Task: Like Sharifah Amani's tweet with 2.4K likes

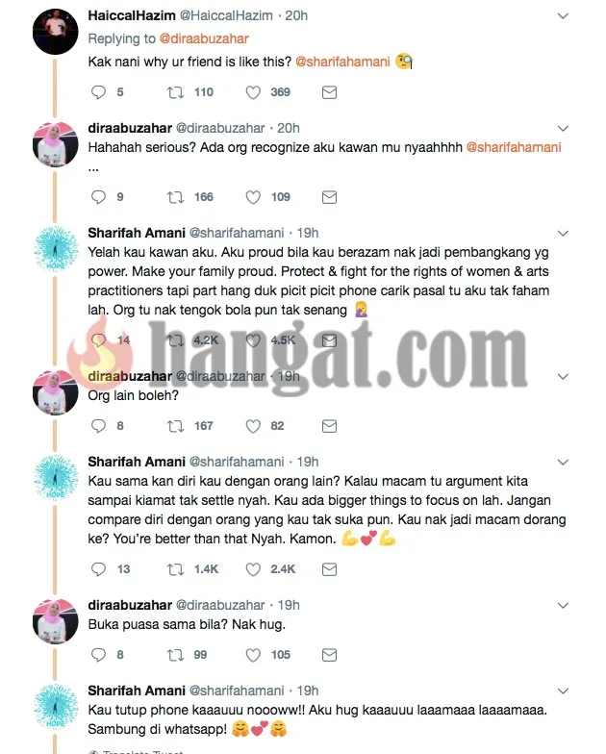Action: 253,569
